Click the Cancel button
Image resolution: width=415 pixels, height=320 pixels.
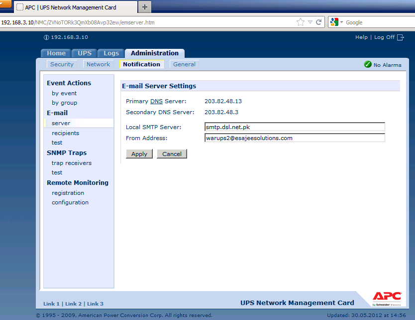tap(172, 154)
